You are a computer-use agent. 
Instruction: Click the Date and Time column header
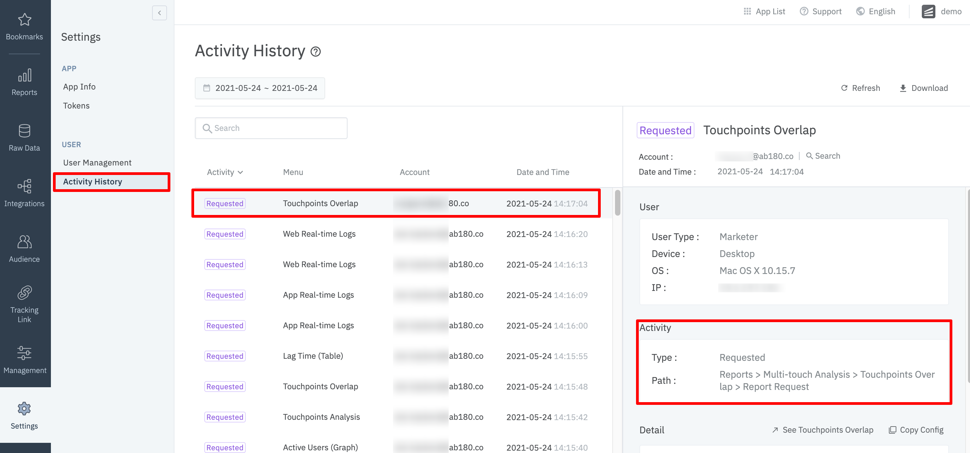[x=543, y=172]
